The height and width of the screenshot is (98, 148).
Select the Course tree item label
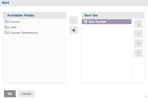(15, 22)
